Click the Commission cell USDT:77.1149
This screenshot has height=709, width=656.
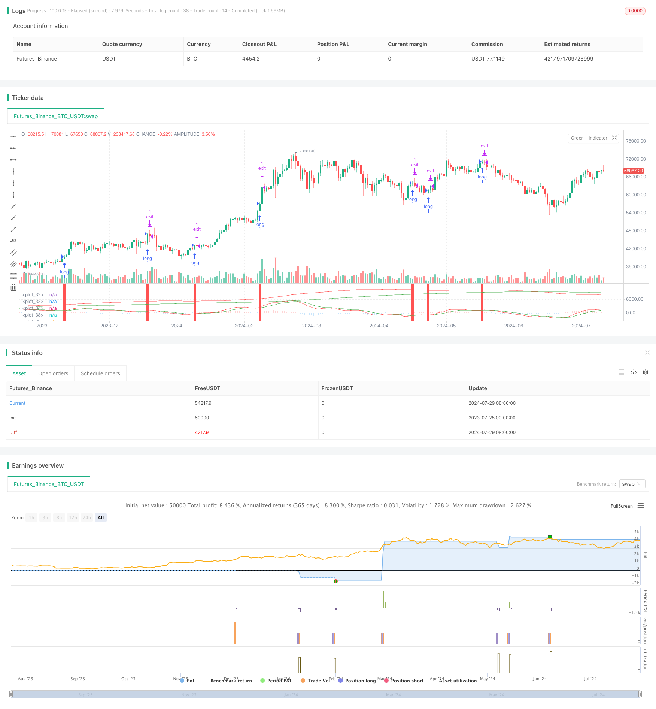pyautogui.click(x=488, y=59)
